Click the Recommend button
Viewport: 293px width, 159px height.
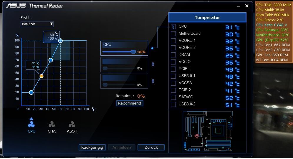point(130,103)
